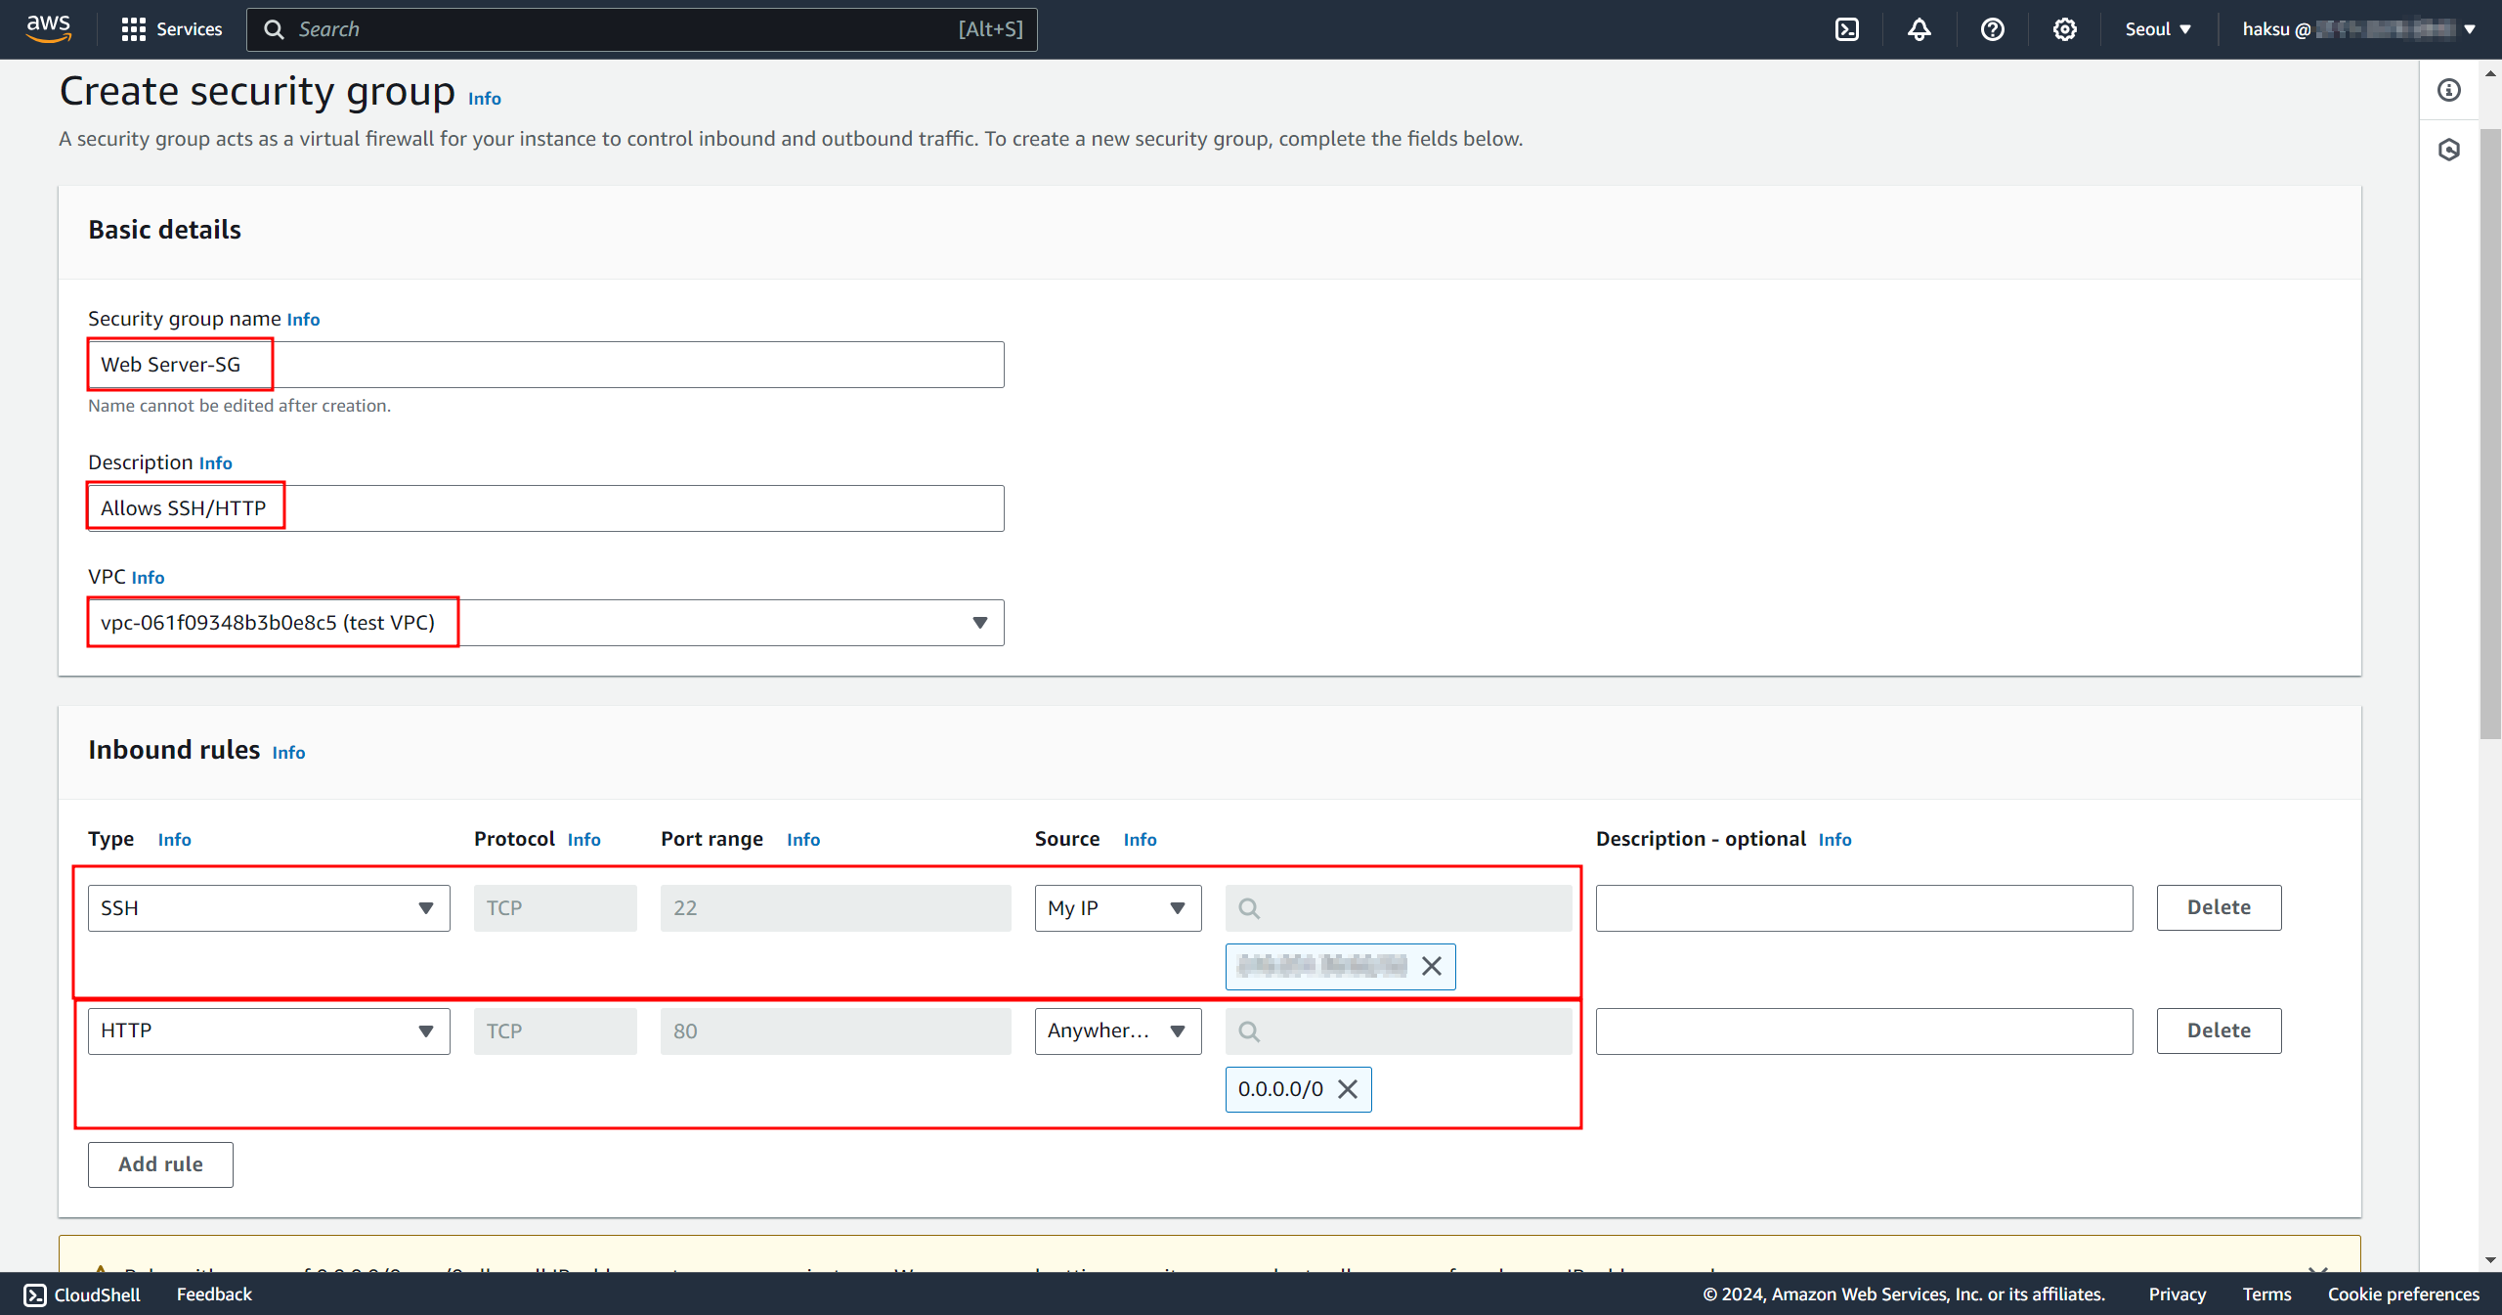
Task: Click the AWS logo home icon
Action: coord(48,28)
